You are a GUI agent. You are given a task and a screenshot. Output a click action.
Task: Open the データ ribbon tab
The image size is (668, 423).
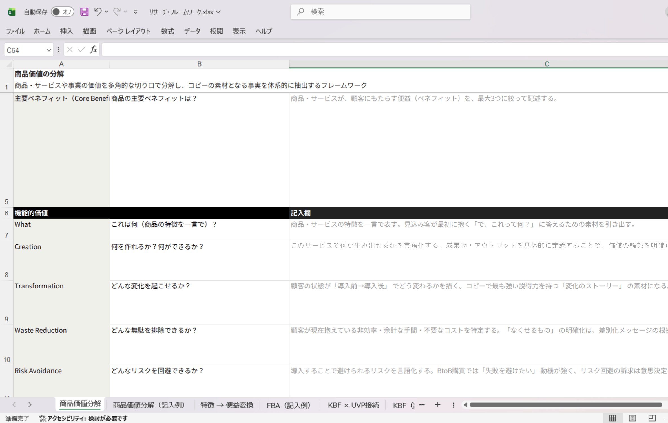(x=192, y=31)
